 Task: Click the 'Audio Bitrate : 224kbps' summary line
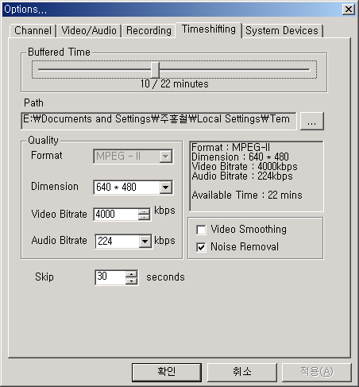click(242, 176)
